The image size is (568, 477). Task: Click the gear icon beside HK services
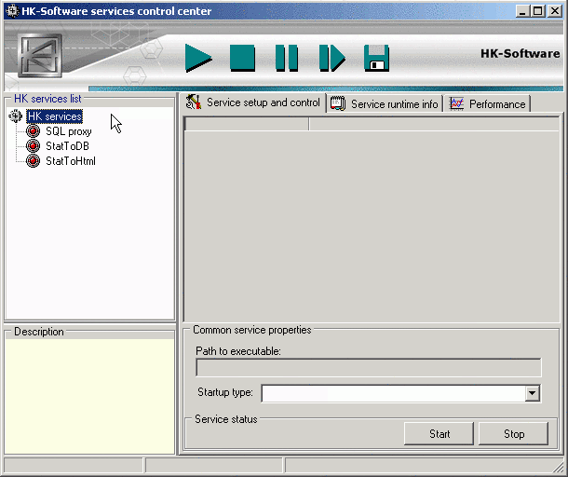tap(15, 116)
